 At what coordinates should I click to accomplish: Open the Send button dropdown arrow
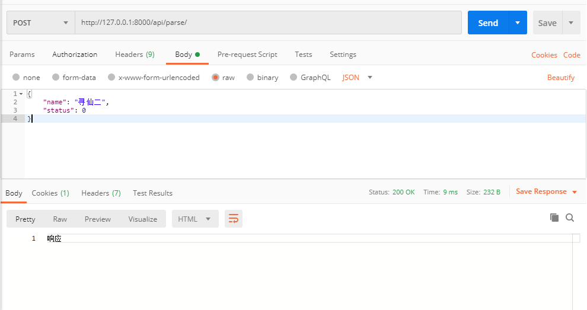pyautogui.click(x=518, y=23)
